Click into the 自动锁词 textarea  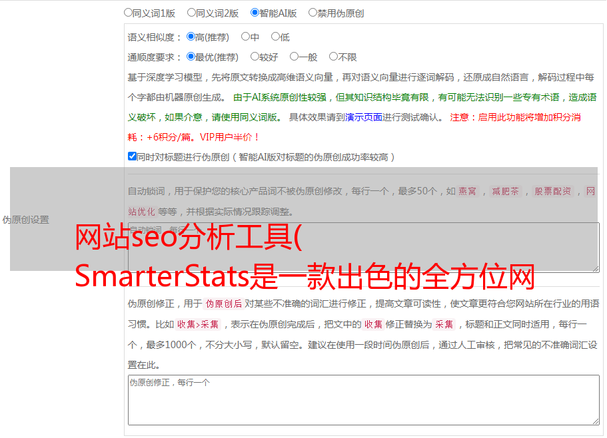364,248
